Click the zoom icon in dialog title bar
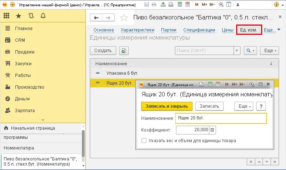 (x=252, y=84)
